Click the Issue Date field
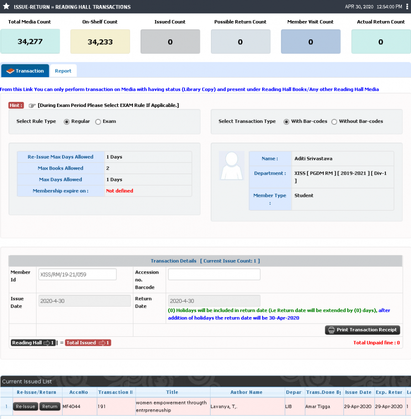 84,301
